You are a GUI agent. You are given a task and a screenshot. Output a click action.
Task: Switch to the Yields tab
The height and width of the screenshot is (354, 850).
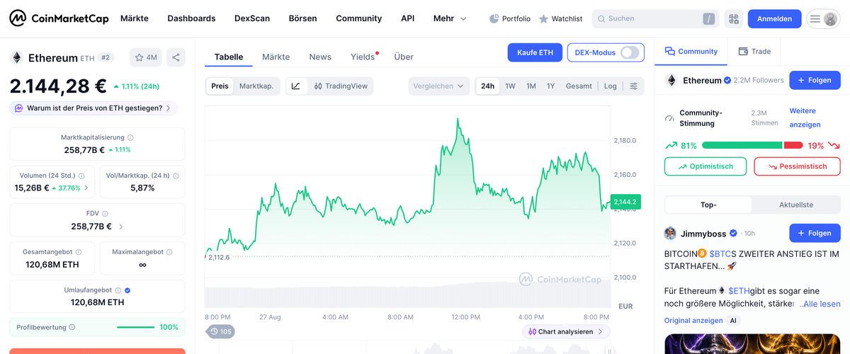[x=363, y=57]
